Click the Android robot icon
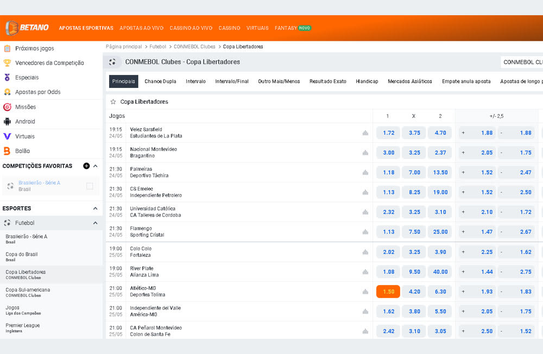The image size is (543, 354). point(7,122)
